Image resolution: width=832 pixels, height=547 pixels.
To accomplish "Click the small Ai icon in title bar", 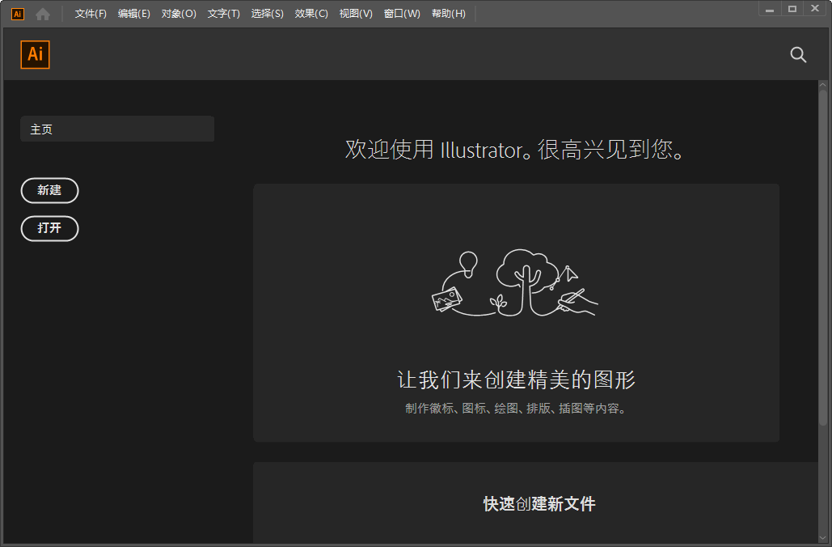I will coord(17,14).
